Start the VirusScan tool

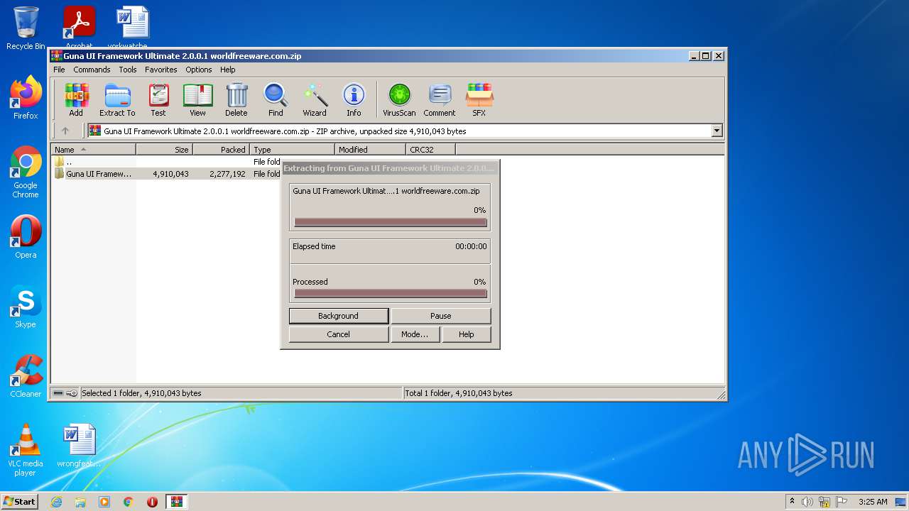pos(399,99)
